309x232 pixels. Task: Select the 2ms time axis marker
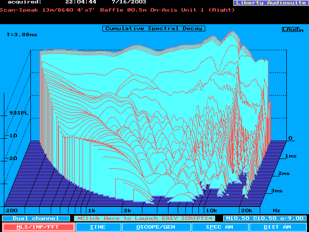point(284,173)
